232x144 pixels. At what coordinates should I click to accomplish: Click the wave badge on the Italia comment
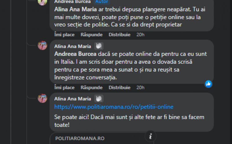(x=99, y=46)
